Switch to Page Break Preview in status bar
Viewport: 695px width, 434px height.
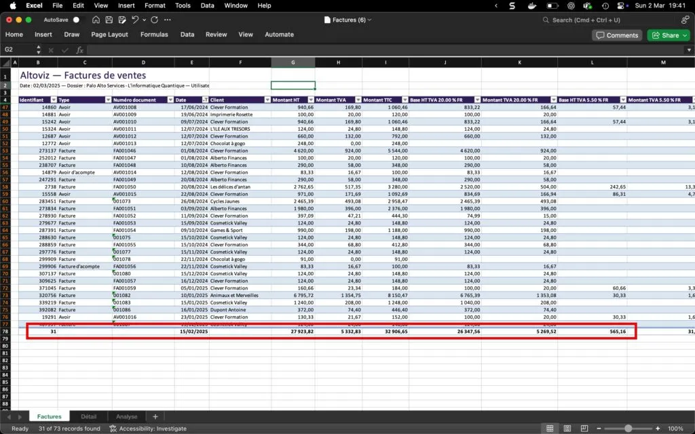click(x=584, y=429)
